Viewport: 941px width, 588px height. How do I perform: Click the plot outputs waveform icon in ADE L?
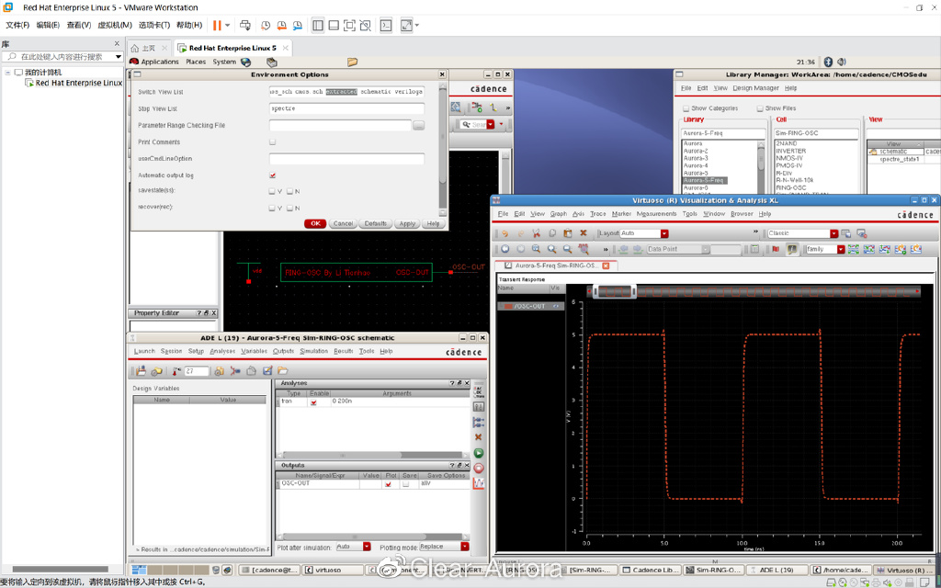pos(478,483)
